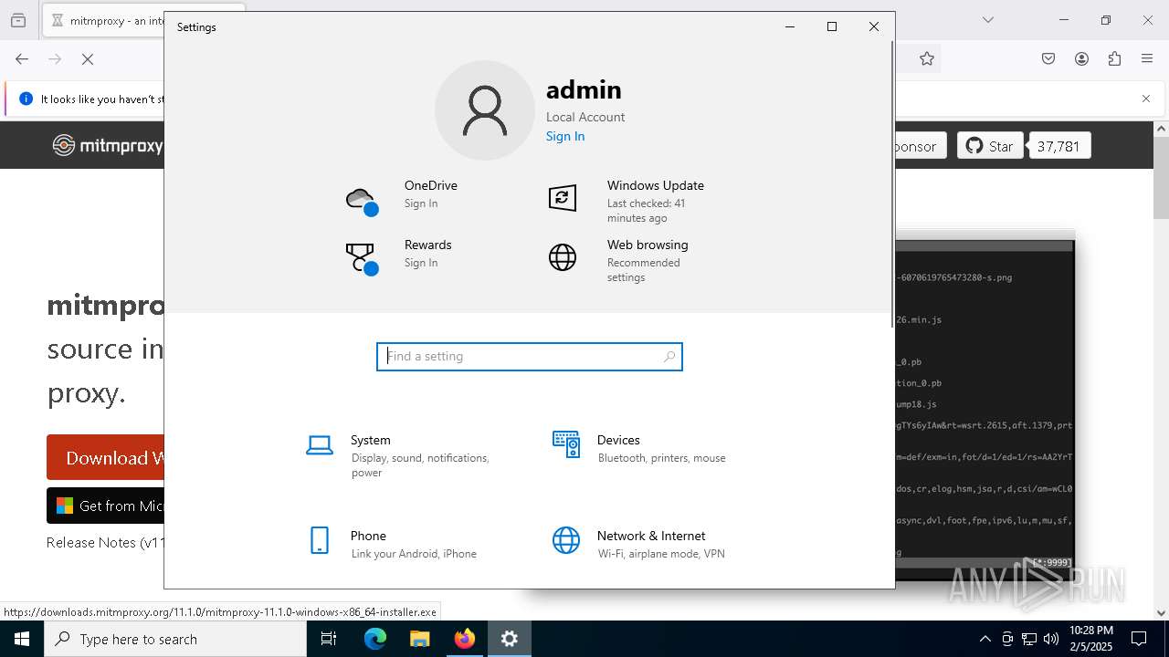The width and height of the screenshot is (1169, 657).
Task: Open the Windows Update refresh icon
Action: click(563, 198)
